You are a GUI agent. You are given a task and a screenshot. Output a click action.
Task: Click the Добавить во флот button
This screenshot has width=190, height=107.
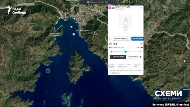click(120, 39)
